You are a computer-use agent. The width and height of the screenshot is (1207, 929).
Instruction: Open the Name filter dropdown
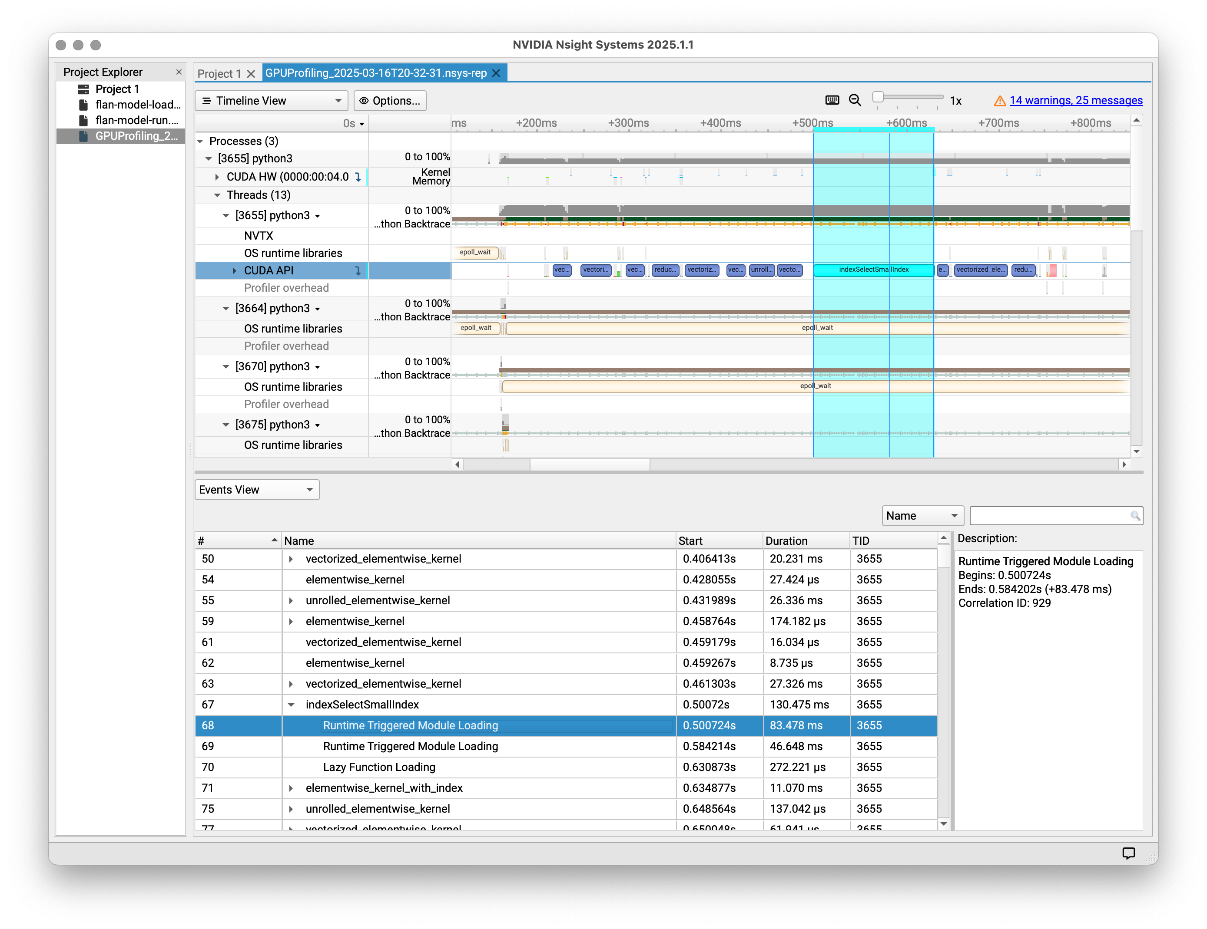pyautogui.click(x=922, y=516)
